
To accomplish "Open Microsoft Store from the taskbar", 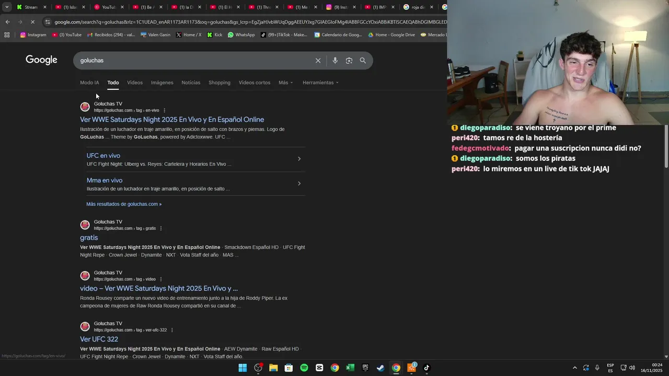I will [x=289, y=368].
